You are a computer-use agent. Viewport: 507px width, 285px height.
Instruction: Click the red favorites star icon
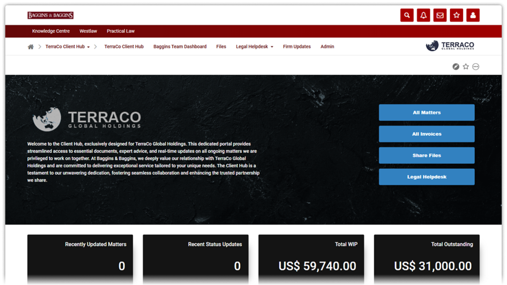point(456,15)
